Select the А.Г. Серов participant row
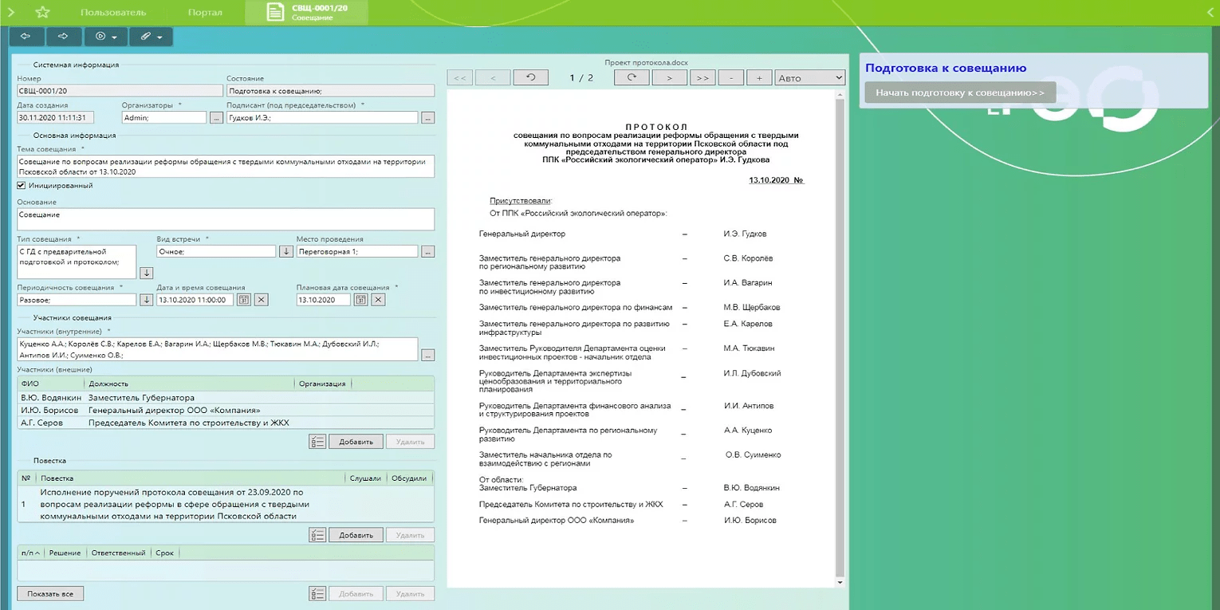Image resolution: width=1220 pixels, height=610 pixels. tap(226, 423)
